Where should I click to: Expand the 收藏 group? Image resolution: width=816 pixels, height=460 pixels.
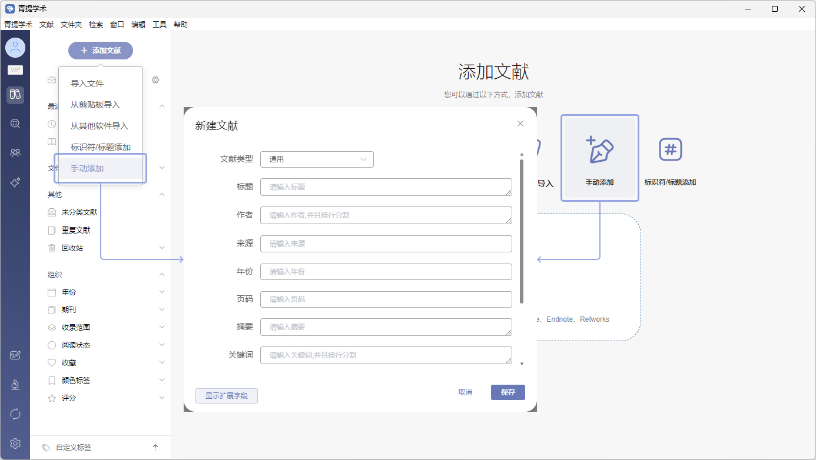(162, 362)
